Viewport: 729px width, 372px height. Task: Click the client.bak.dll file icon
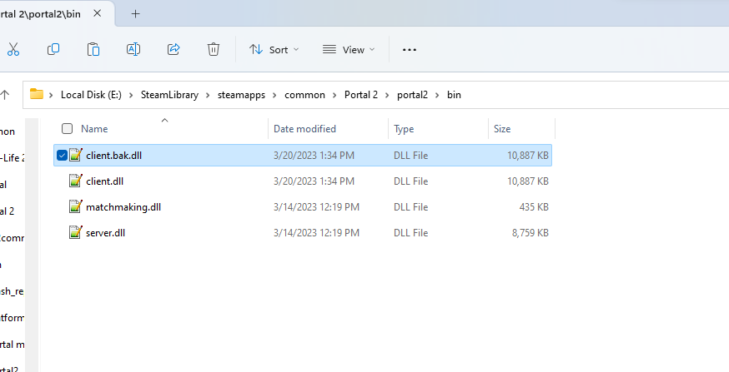[x=76, y=155]
